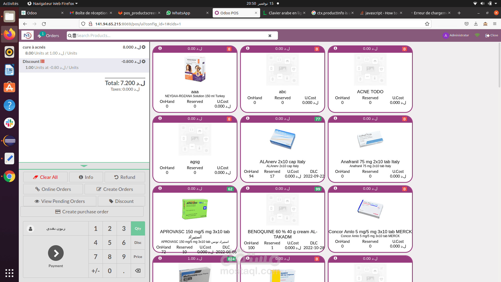This screenshot has width=501, height=282.
Task: Tap the numpad +/- sign key
Action: (96, 271)
